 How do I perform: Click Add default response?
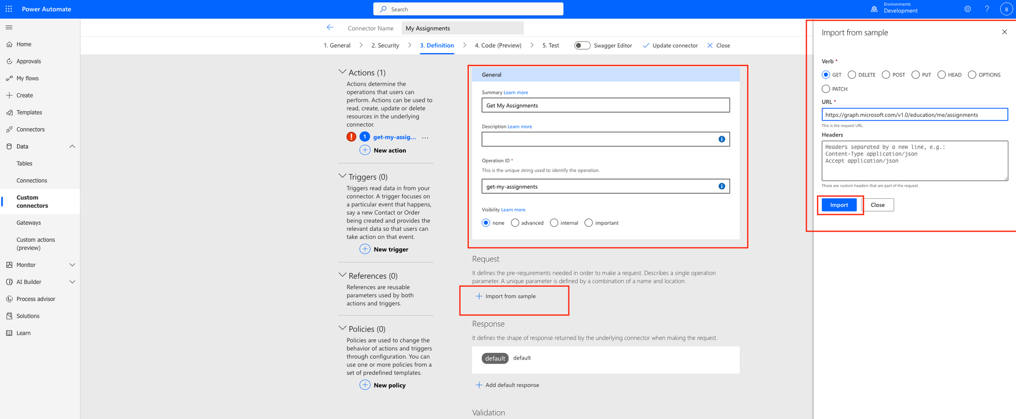click(x=507, y=385)
